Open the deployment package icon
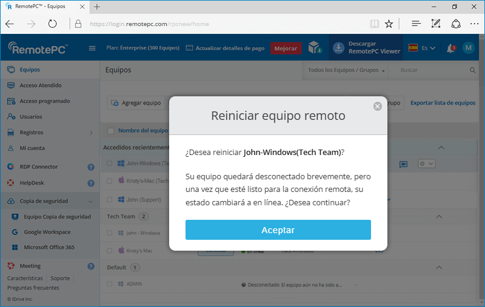Screen dimensions: 485x307 (315, 48)
